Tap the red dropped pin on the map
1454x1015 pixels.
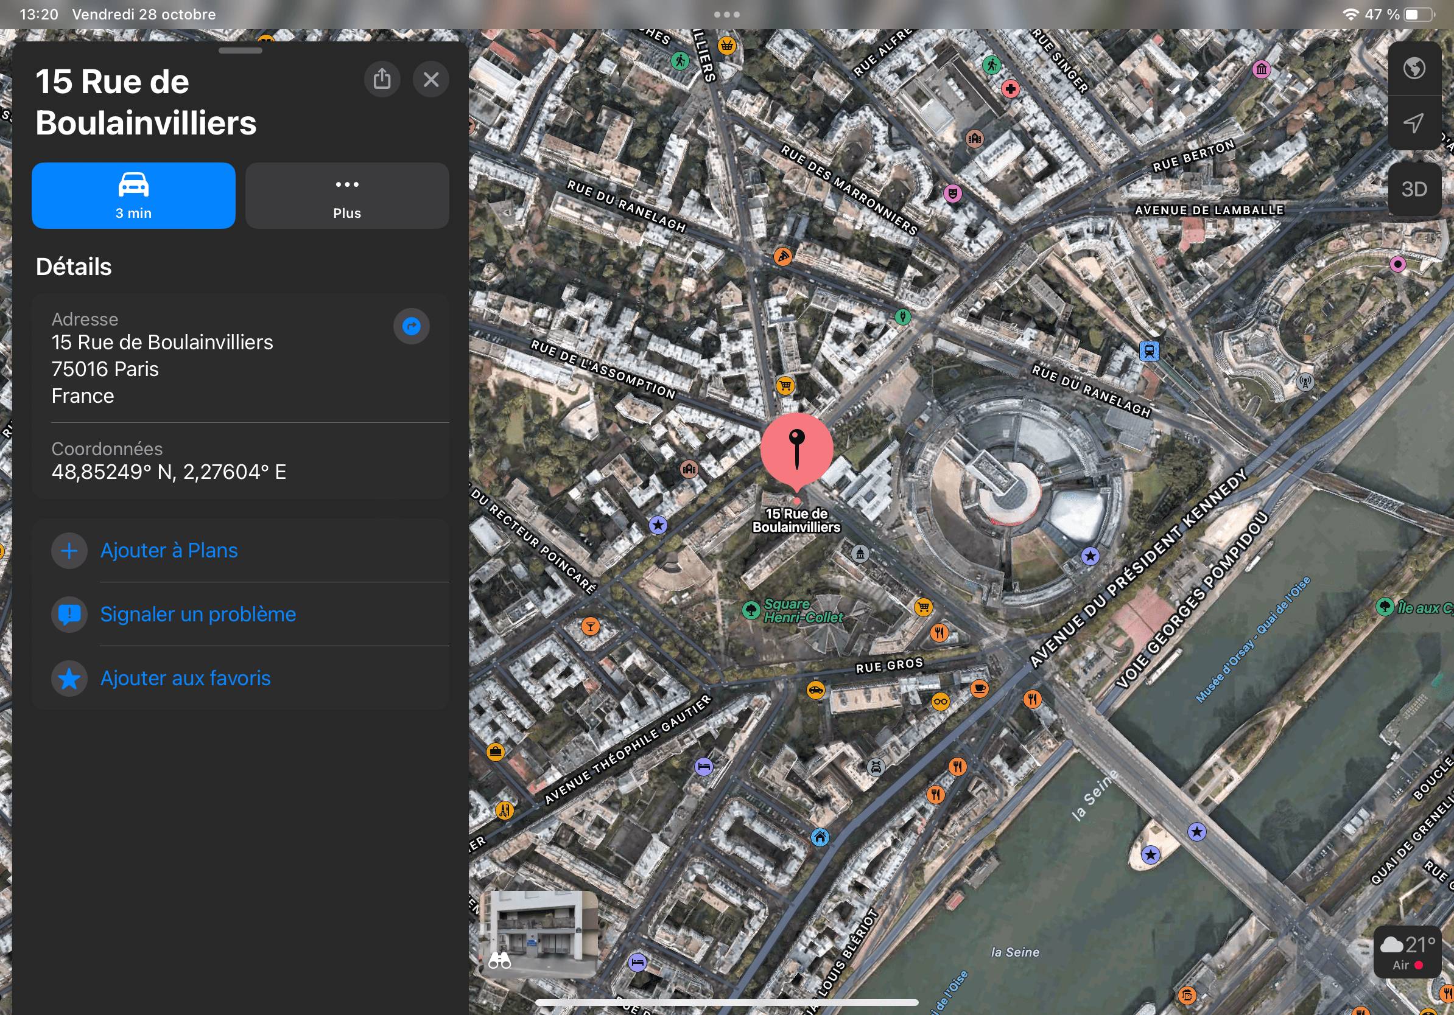[x=796, y=450]
